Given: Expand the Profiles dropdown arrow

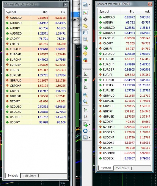Looking at the screenshot, I should (x=89, y=5).
